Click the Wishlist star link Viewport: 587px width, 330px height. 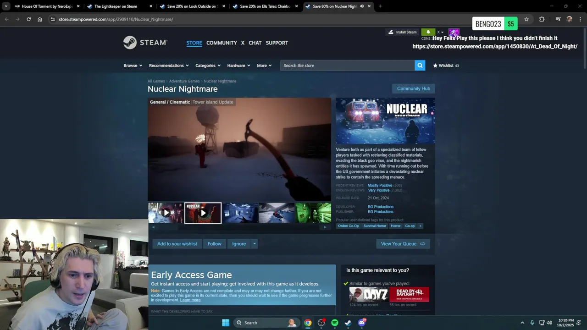coord(446,66)
